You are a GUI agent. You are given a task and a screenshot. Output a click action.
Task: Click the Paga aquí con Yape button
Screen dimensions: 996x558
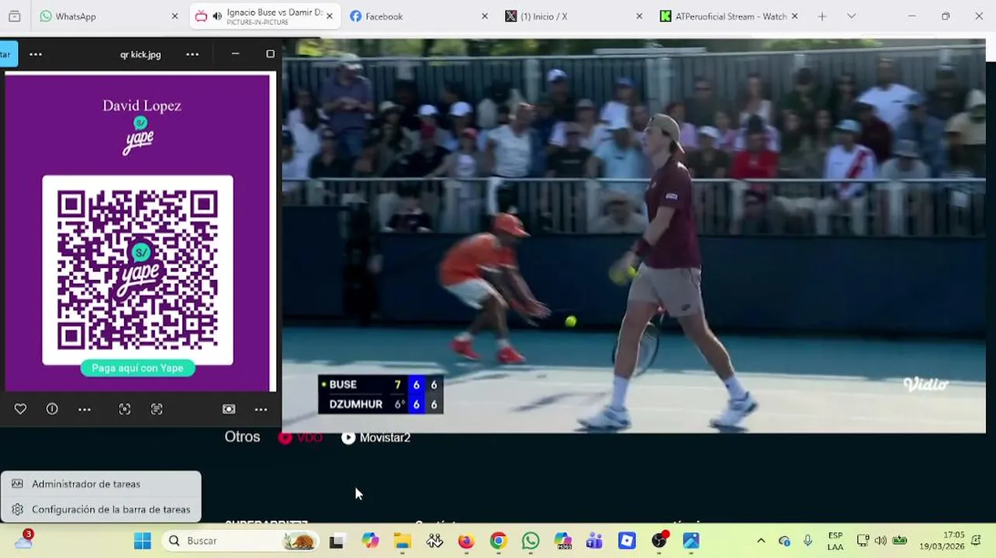(137, 368)
